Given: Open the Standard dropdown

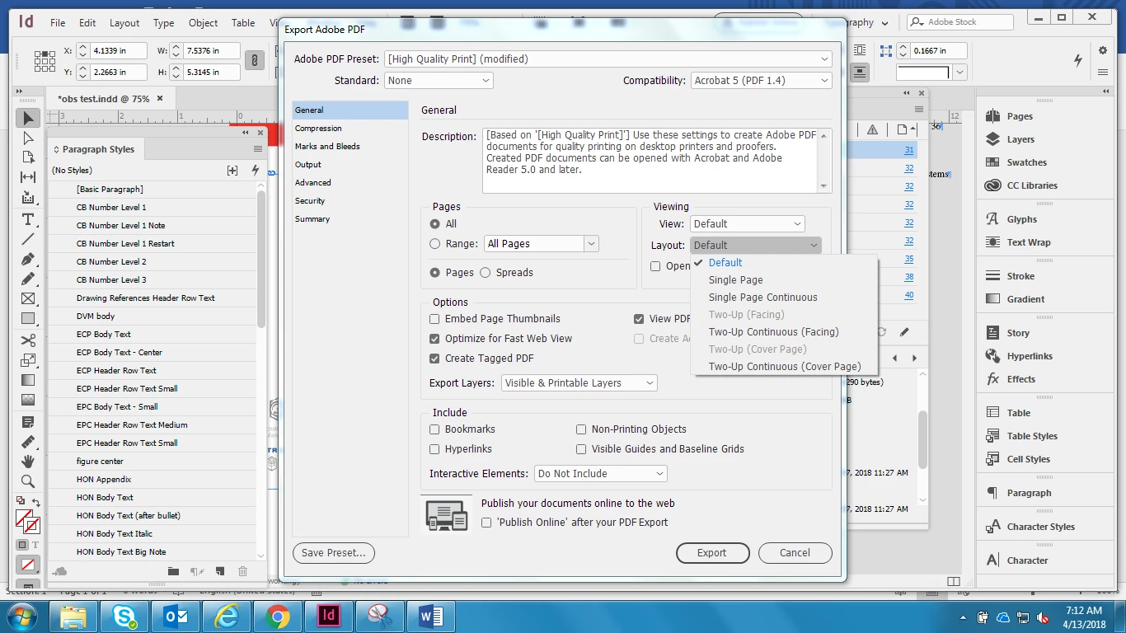Looking at the screenshot, I should tap(439, 81).
